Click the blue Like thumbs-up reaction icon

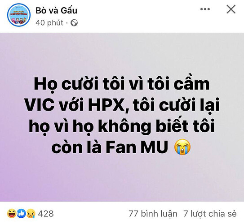coord(21,214)
